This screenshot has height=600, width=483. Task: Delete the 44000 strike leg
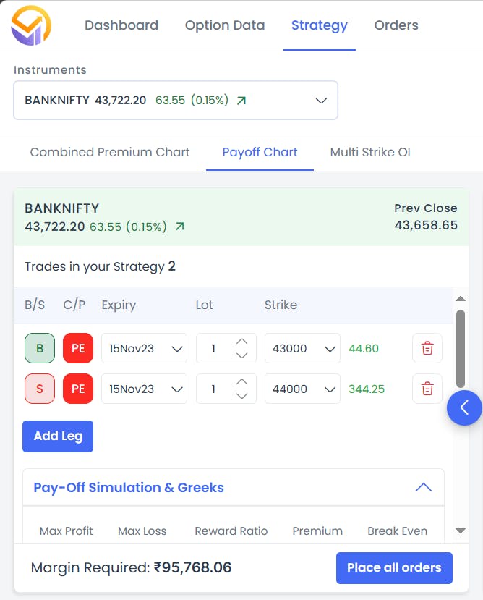427,389
